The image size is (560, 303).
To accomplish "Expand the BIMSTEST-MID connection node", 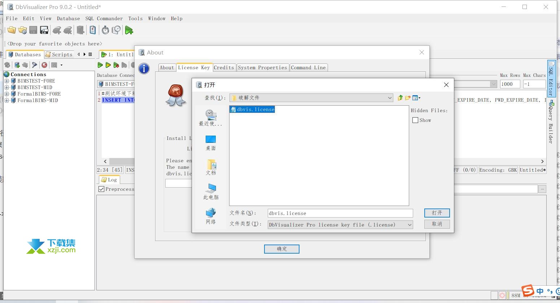I will [x=6, y=87].
